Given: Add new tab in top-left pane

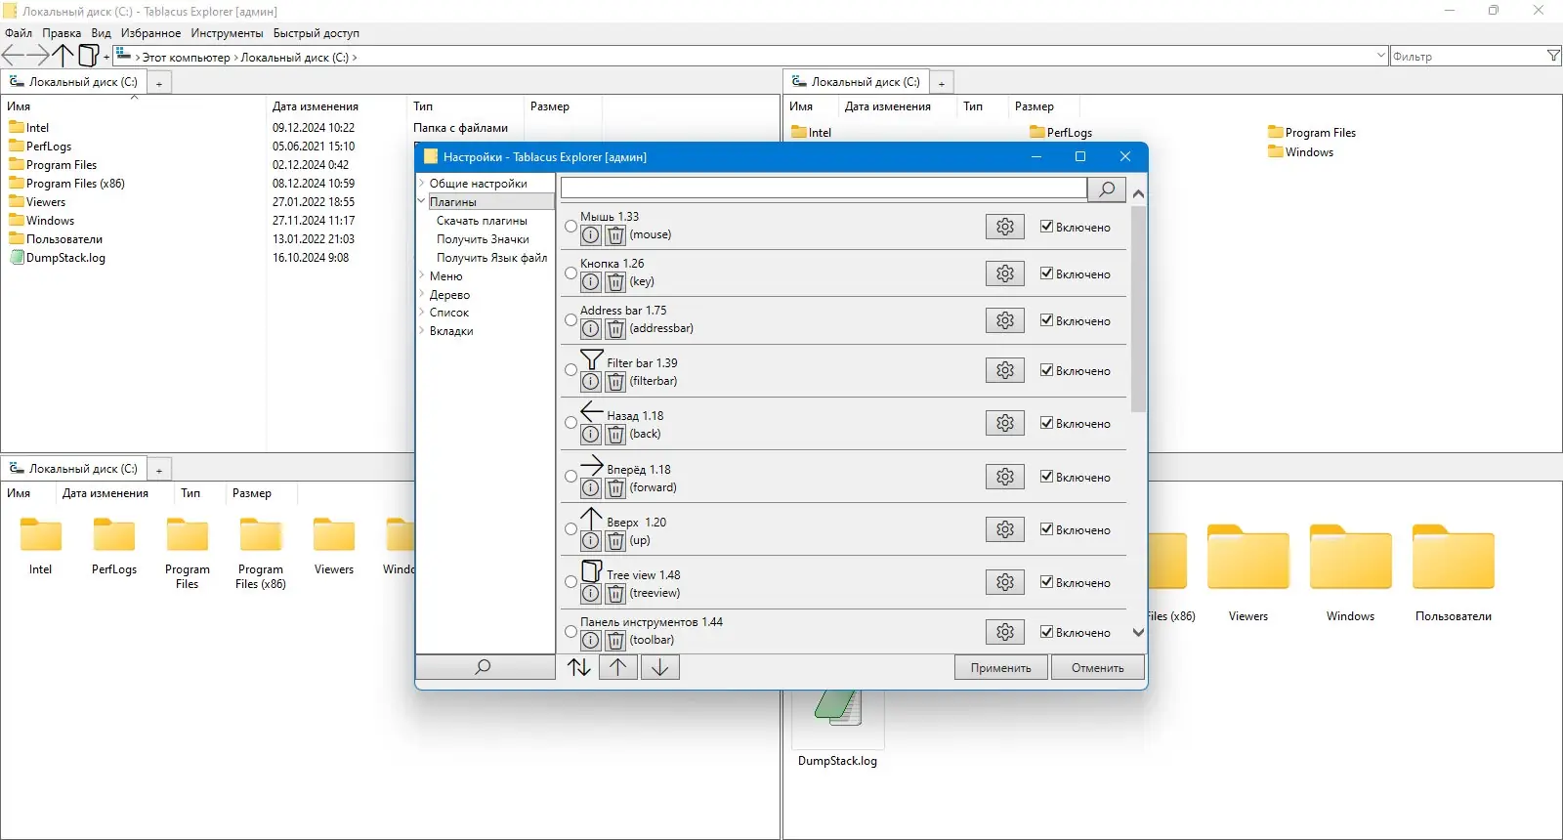Looking at the screenshot, I should [159, 83].
